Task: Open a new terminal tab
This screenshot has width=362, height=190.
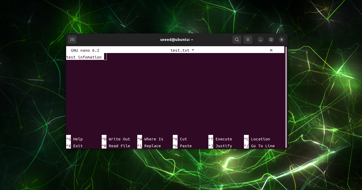Action: (x=72, y=40)
